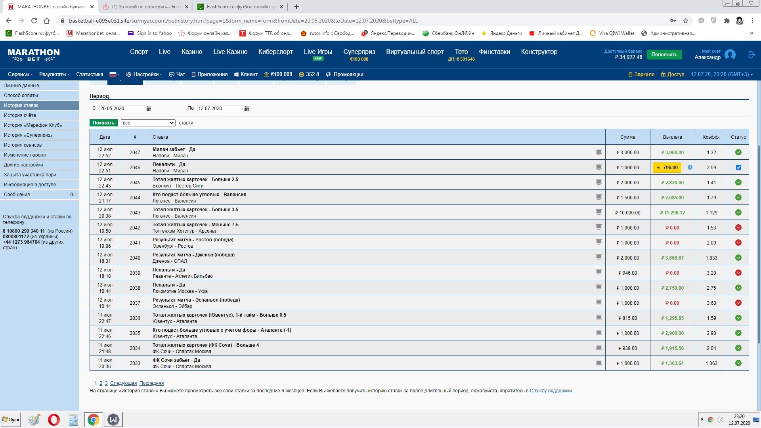Open the Настройки settings dropdown
This screenshot has height=428, width=761.
(x=144, y=74)
